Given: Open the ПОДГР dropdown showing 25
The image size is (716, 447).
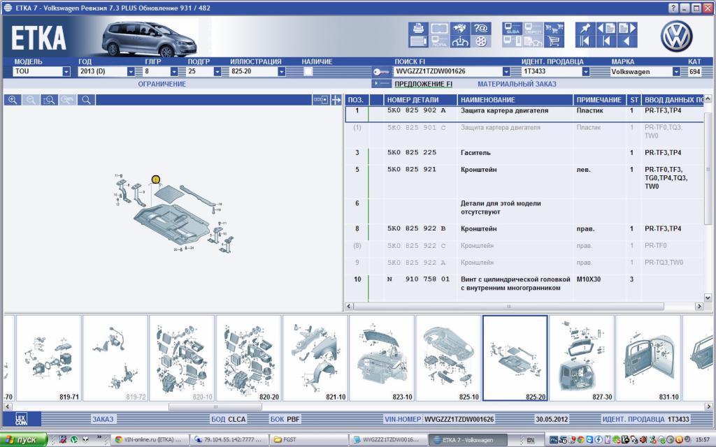Looking at the screenshot, I should (217, 72).
